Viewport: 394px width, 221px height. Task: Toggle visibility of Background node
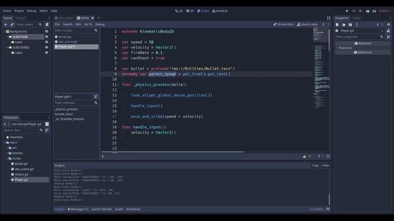point(47,31)
